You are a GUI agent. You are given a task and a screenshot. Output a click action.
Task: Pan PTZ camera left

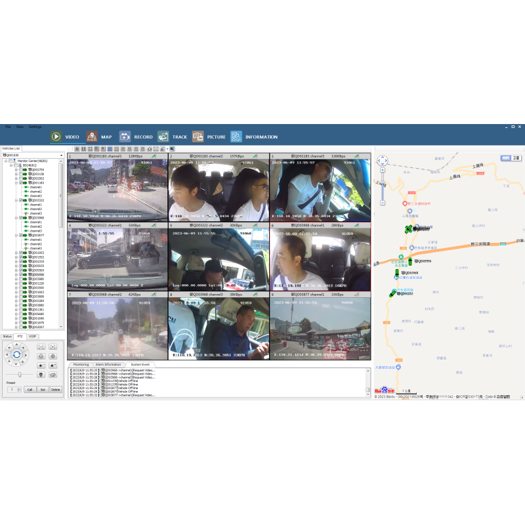tap(7, 354)
